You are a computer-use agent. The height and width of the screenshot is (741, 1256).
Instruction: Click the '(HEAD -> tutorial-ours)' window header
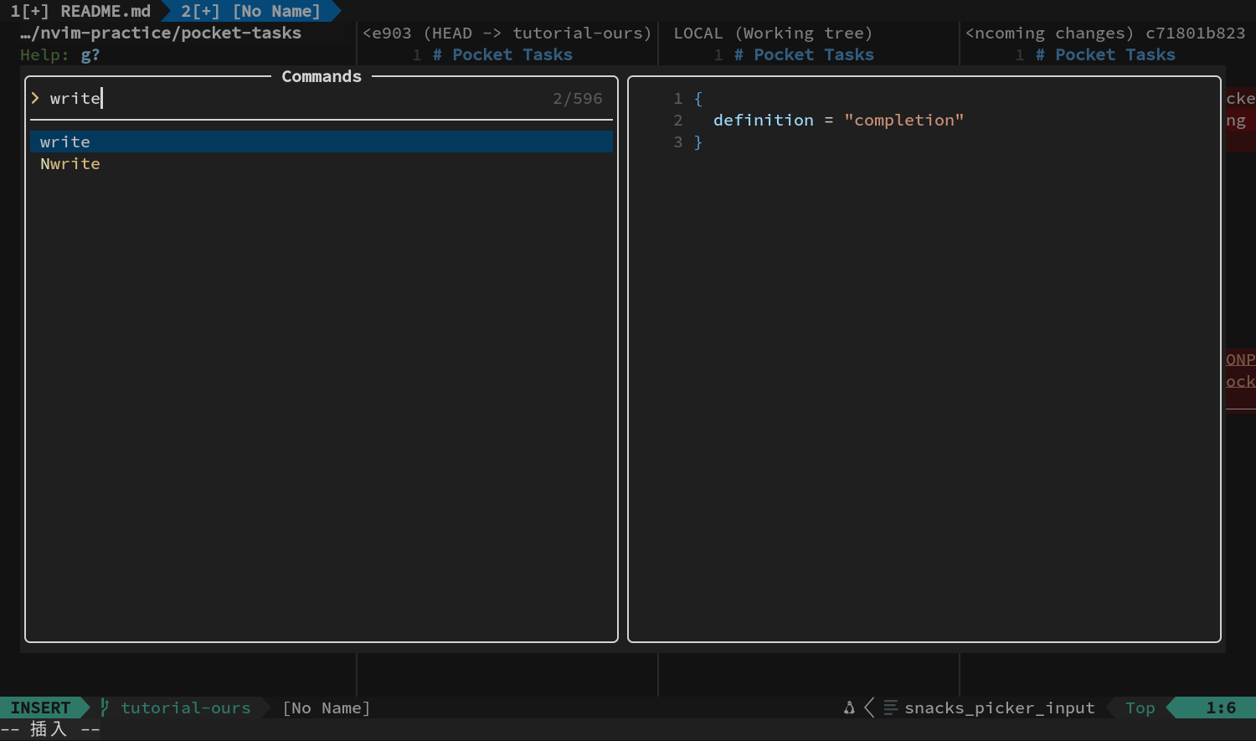point(538,33)
